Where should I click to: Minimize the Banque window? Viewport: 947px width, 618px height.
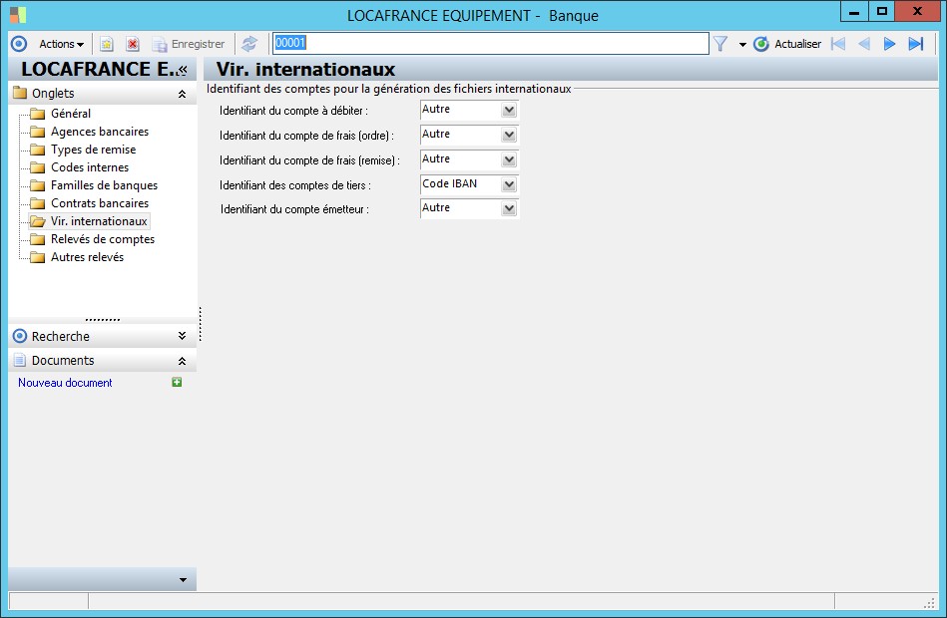(854, 12)
